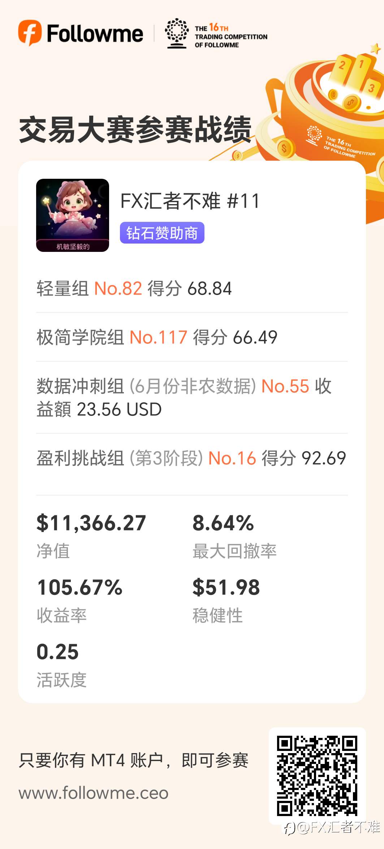This screenshot has height=849, width=384.
Task: Click the 16th Trading Competition emblem
Action: point(176,33)
